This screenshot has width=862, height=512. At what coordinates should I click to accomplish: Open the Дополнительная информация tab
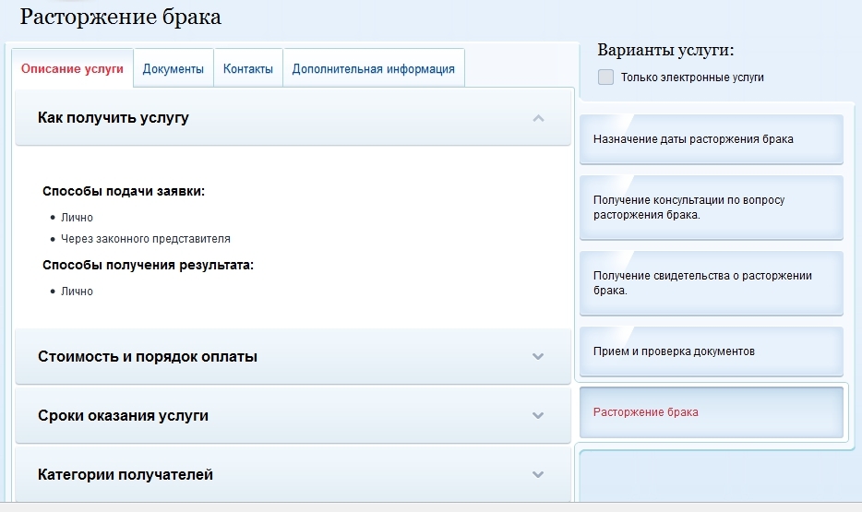373,68
